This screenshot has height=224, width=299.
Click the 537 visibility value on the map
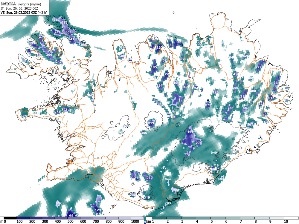click(54, 20)
